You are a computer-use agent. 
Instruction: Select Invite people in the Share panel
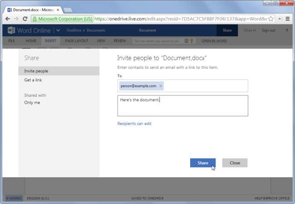(59, 71)
